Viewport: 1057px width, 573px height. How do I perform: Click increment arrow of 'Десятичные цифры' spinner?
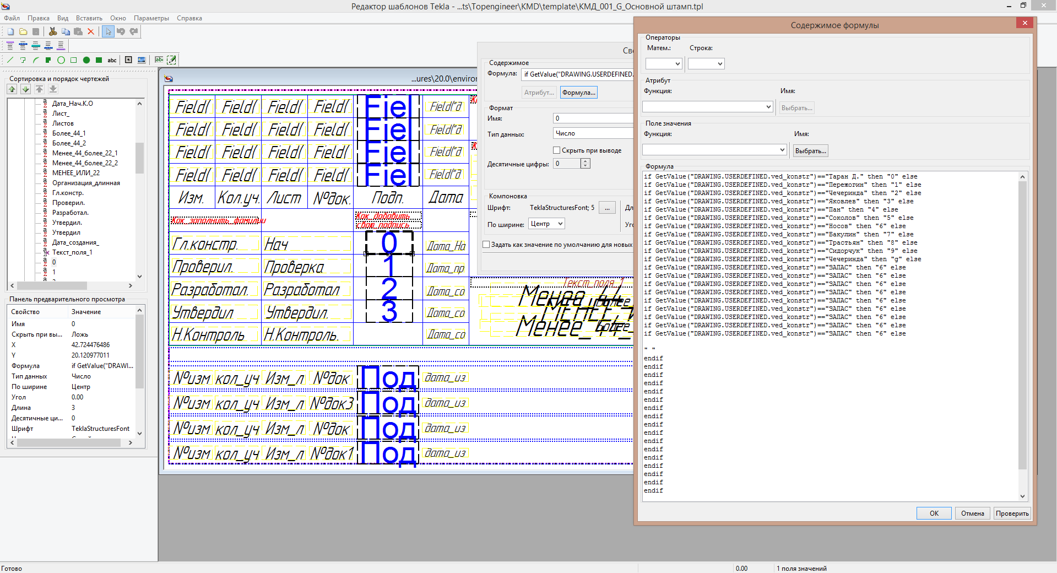tap(586, 161)
